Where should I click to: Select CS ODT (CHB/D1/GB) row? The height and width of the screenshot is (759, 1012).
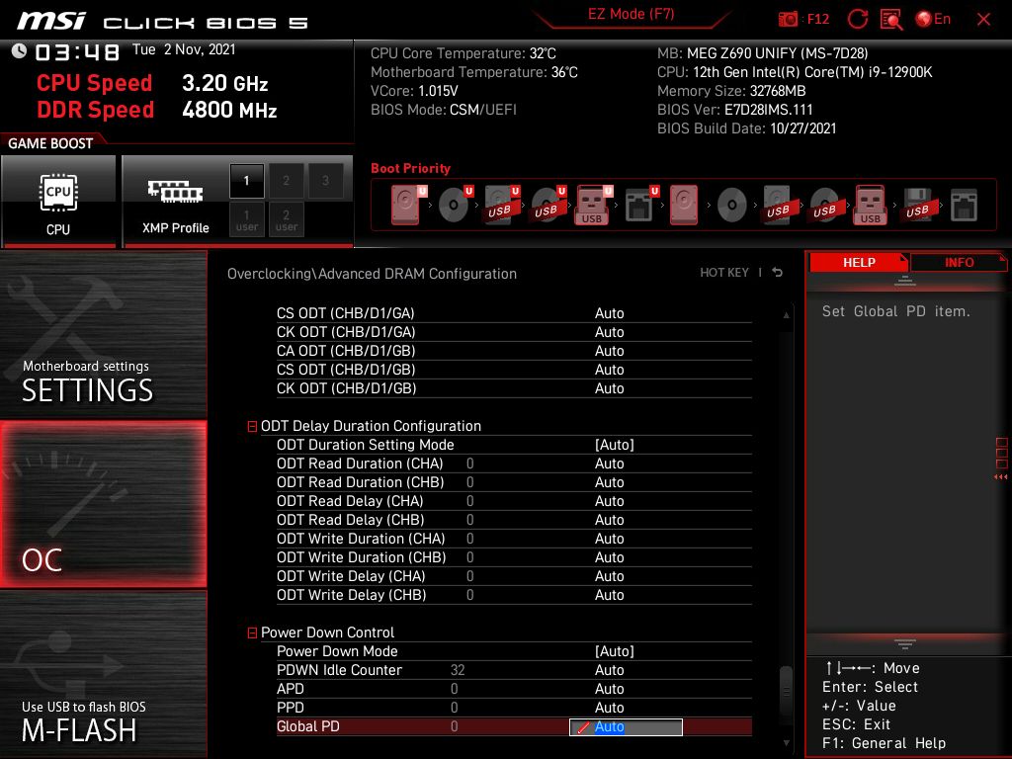point(514,370)
